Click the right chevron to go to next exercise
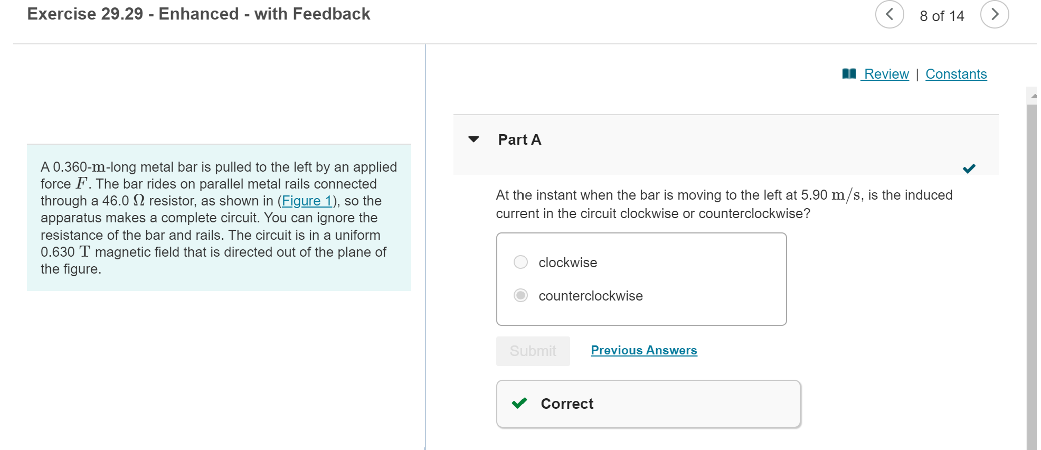The height and width of the screenshot is (450, 1041). click(x=995, y=14)
